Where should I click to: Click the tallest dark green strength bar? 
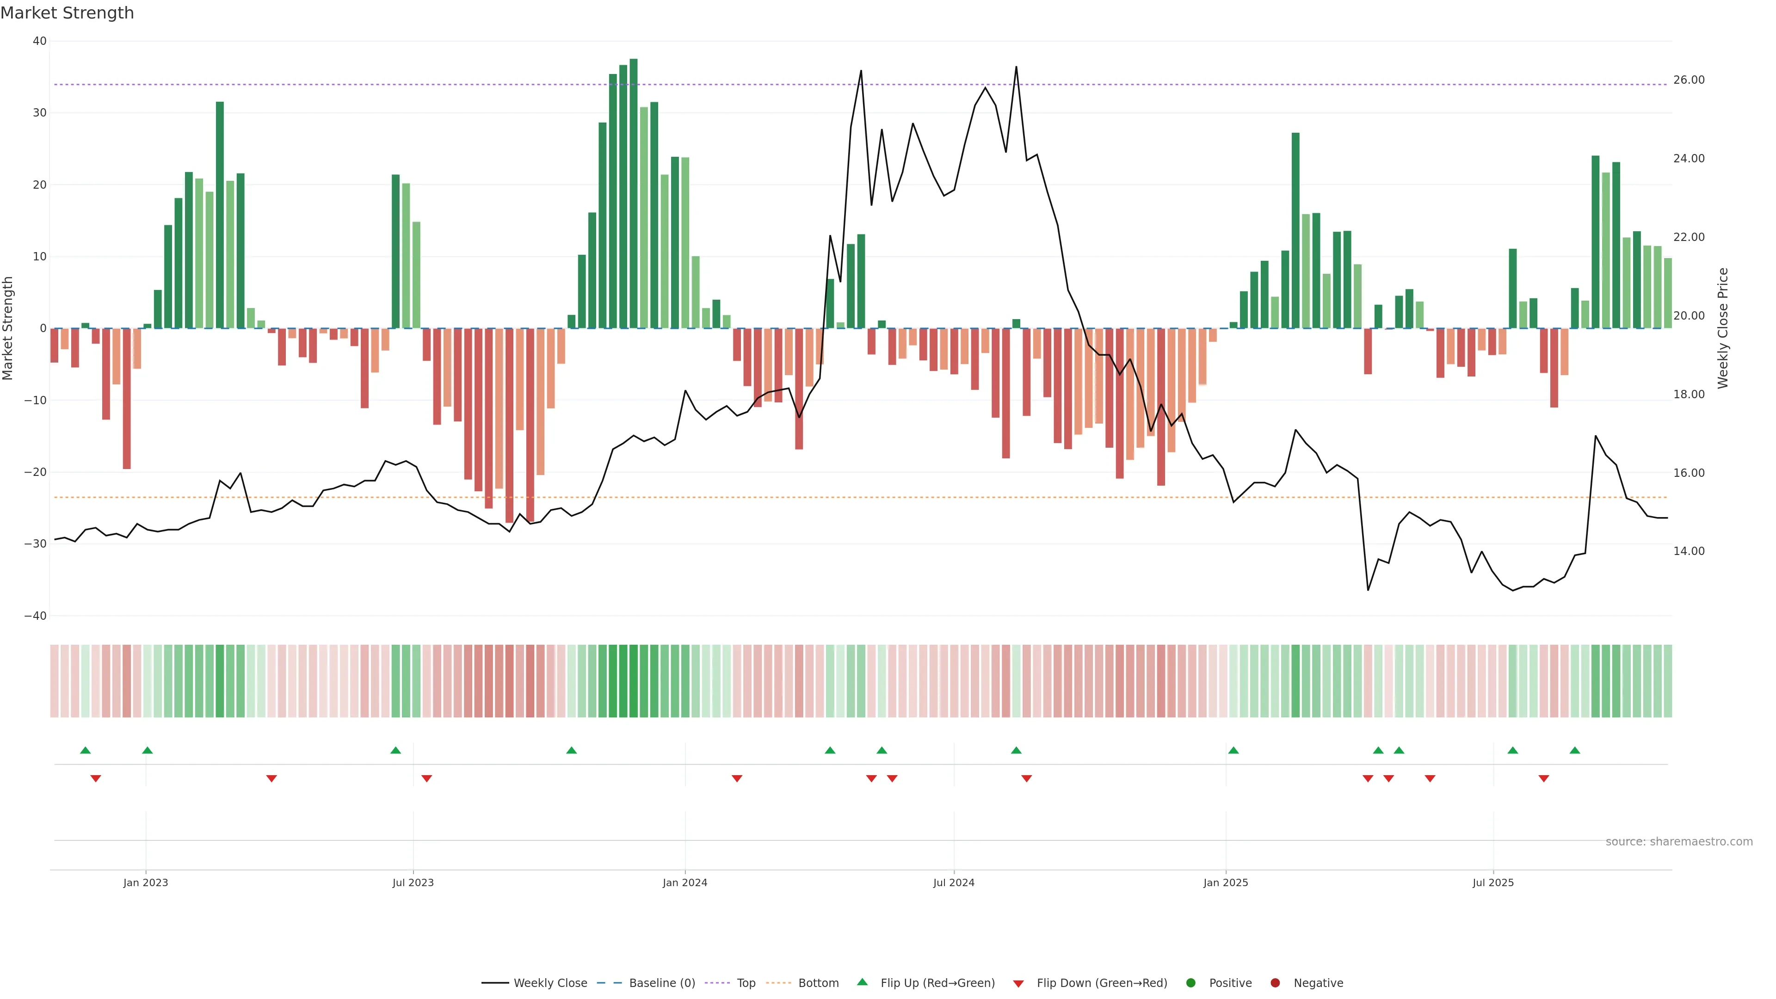coord(634,193)
